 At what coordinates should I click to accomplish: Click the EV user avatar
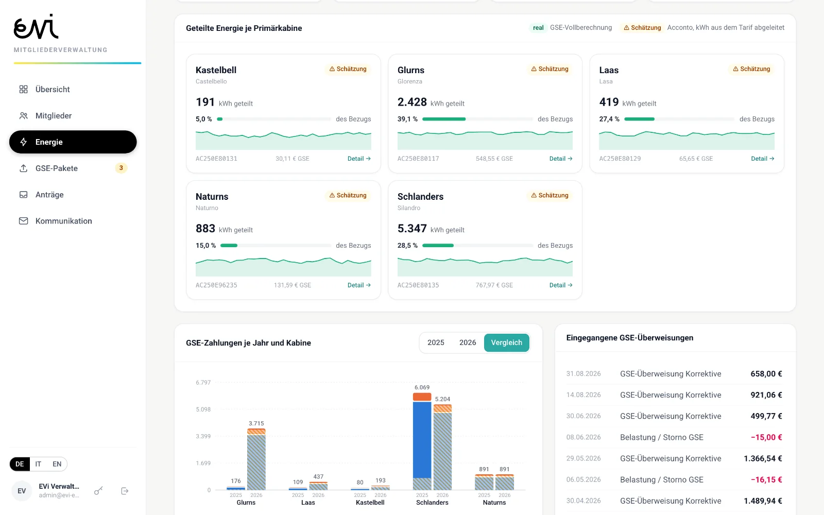(x=22, y=491)
